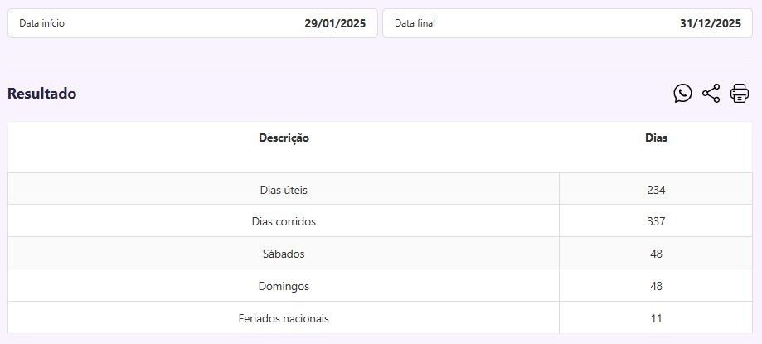The height and width of the screenshot is (344, 762).
Task: Click the 234 working days value
Action: coord(656,190)
